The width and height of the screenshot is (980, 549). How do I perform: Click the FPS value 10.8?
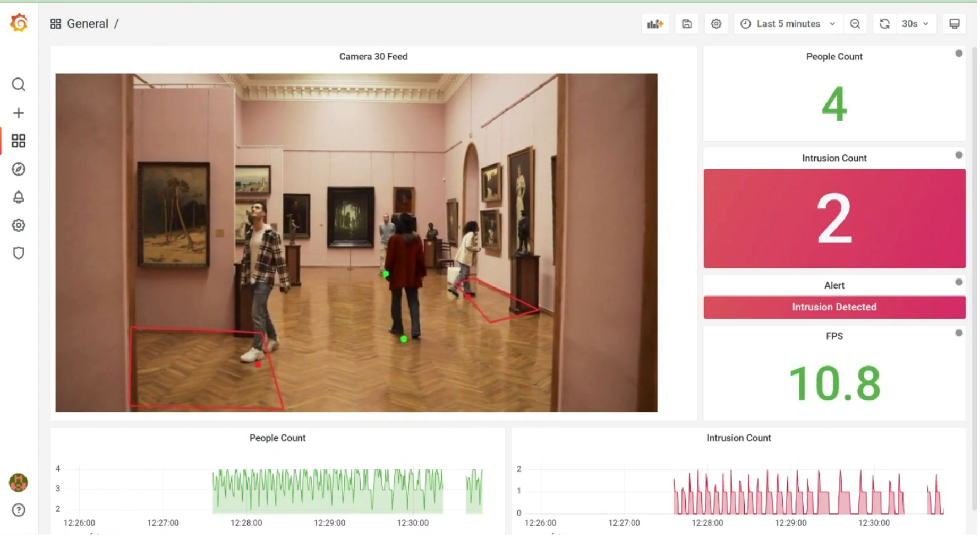[834, 384]
